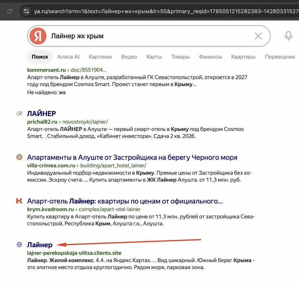
Task: Click the search field with Лайнер жк крым
Action: 149,36
